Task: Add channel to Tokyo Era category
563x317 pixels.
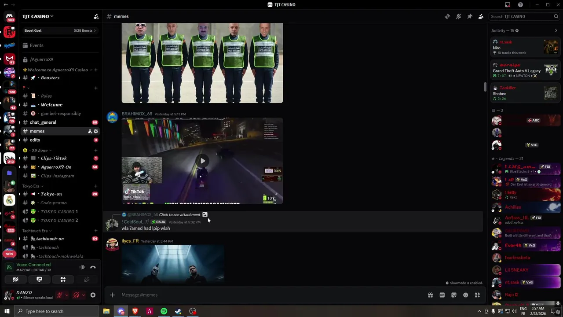Action: [x=96, y=186]
